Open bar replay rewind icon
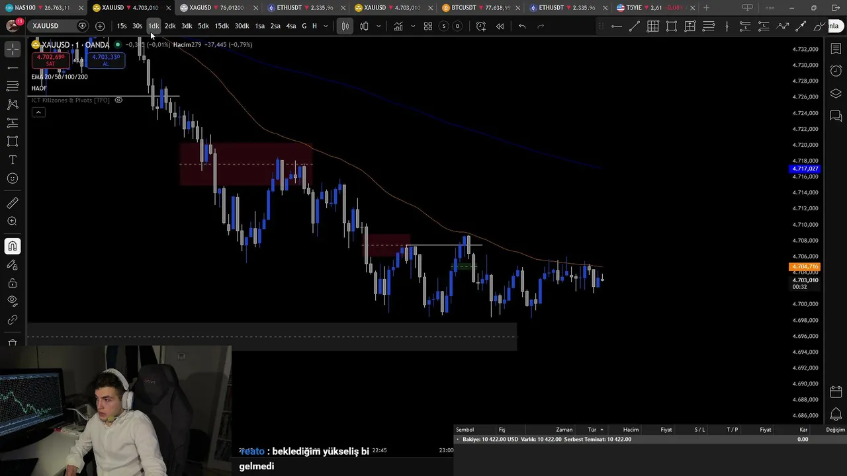 point(500,26)
